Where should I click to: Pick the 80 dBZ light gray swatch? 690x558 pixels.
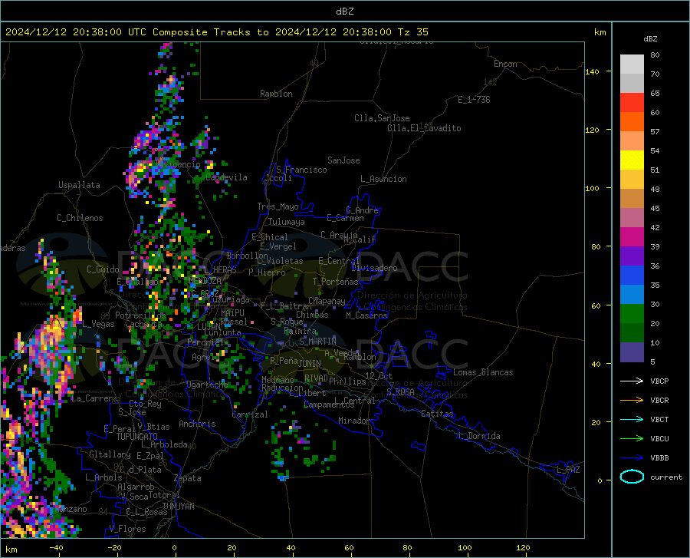coord(632,64)
